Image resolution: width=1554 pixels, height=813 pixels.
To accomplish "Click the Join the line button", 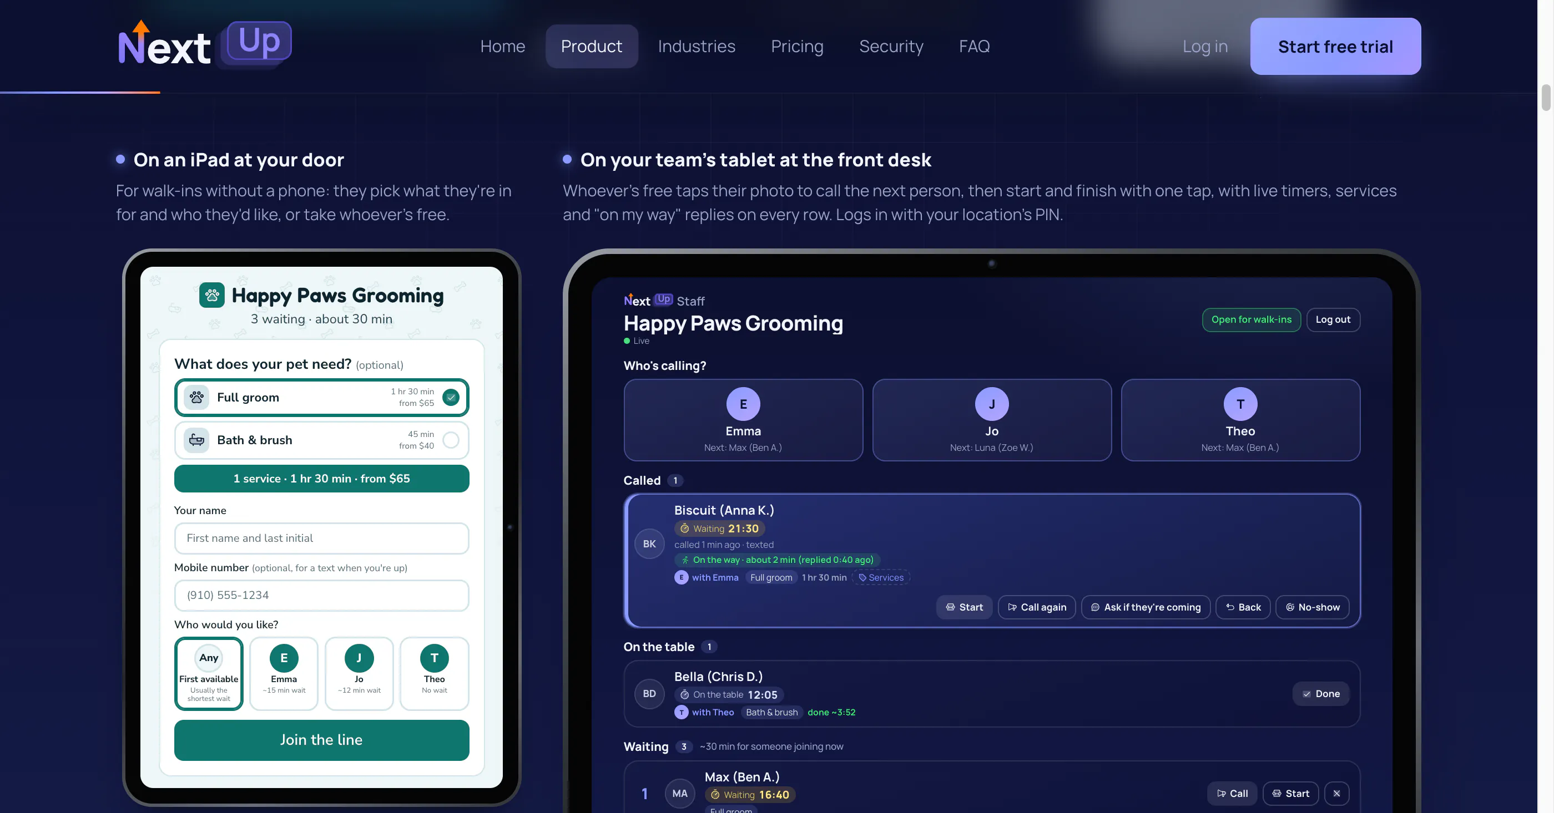I will click(x=321, y=740).
